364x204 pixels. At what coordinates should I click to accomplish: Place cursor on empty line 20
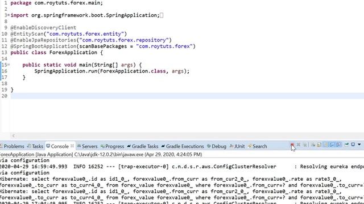tap(187, 96)
